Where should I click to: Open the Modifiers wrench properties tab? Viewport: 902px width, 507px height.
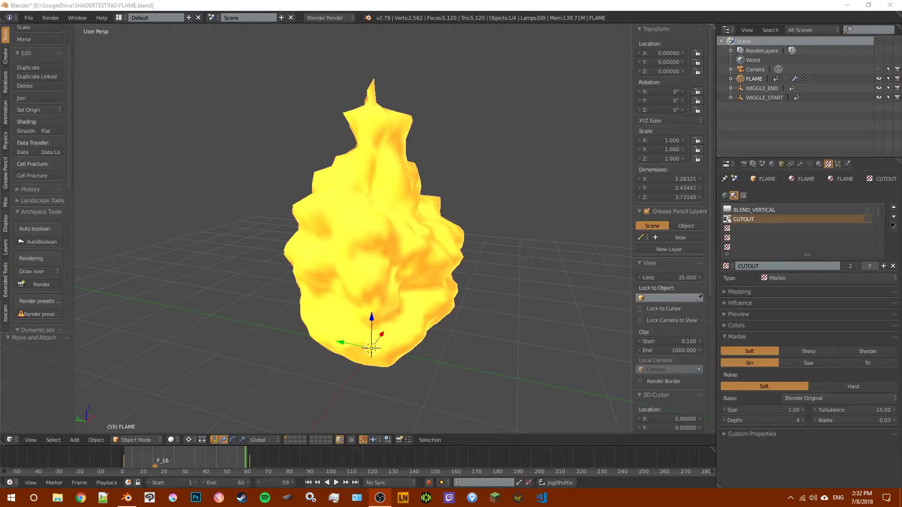(x=800, y=164)
